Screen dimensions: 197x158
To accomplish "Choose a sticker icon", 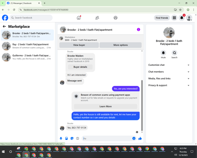I will [72, 138].
